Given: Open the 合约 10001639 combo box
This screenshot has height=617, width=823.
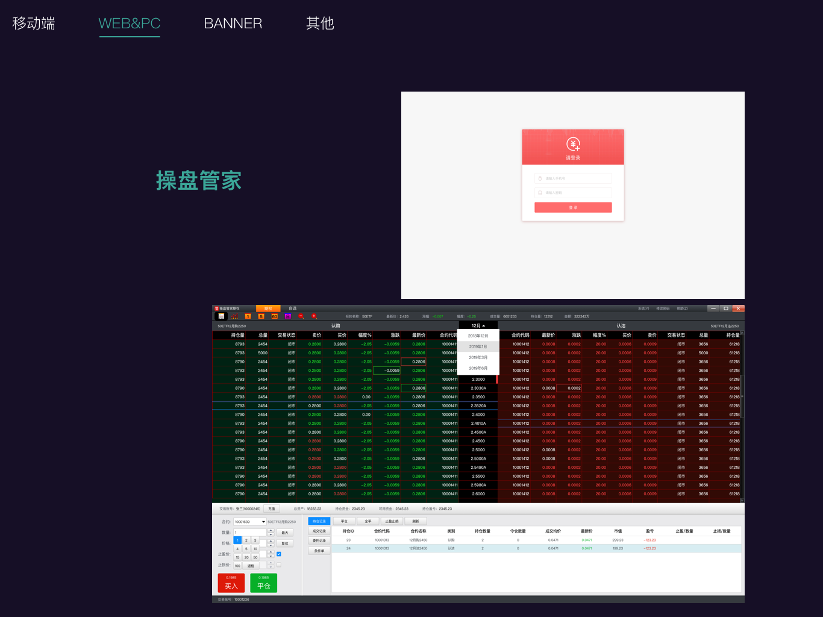Looking at the screenshot, I should pyautogui.click(x=250, y=522).
